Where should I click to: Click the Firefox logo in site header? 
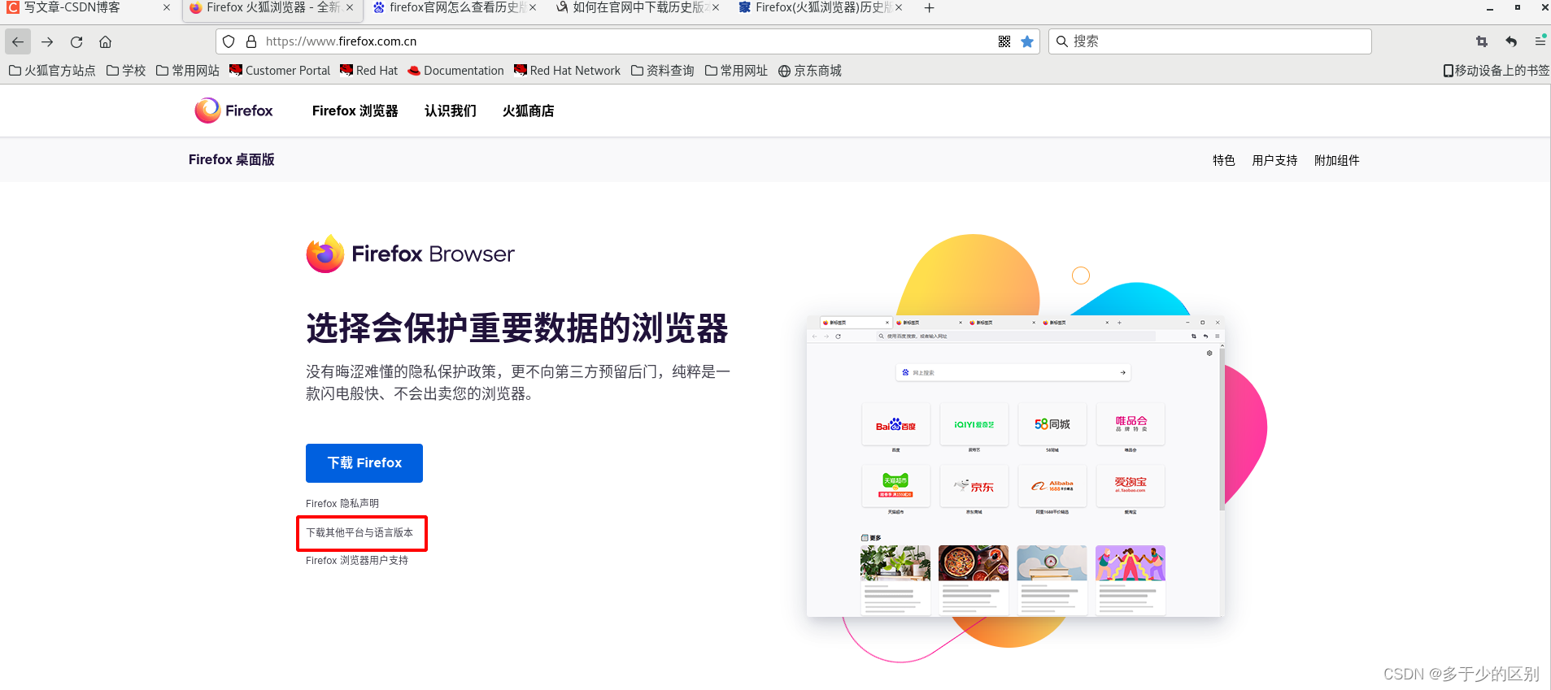233,111
